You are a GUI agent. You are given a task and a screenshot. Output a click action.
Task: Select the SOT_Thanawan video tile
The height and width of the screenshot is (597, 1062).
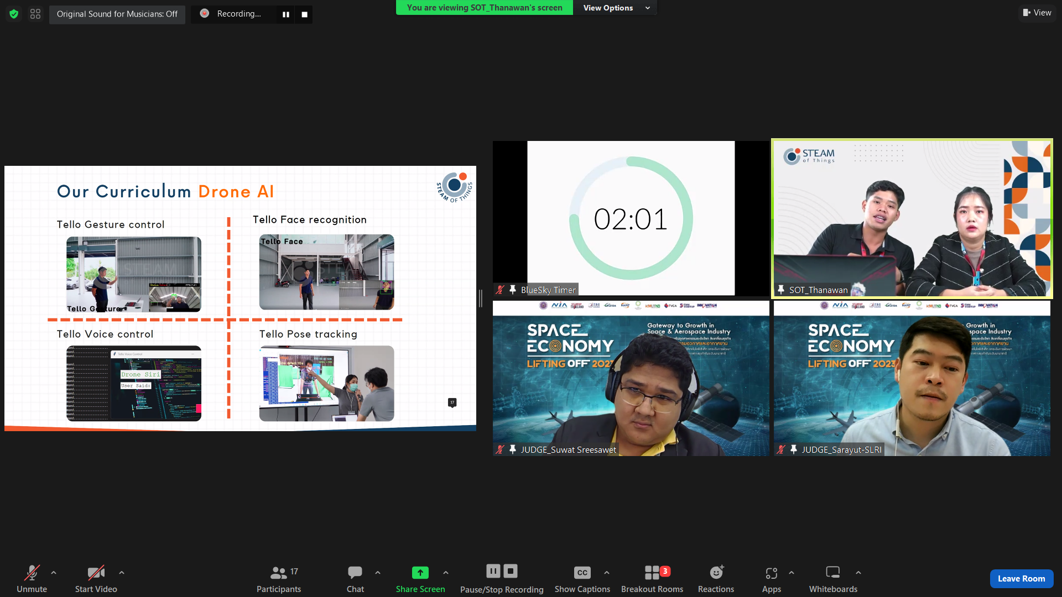click(912, 218)
